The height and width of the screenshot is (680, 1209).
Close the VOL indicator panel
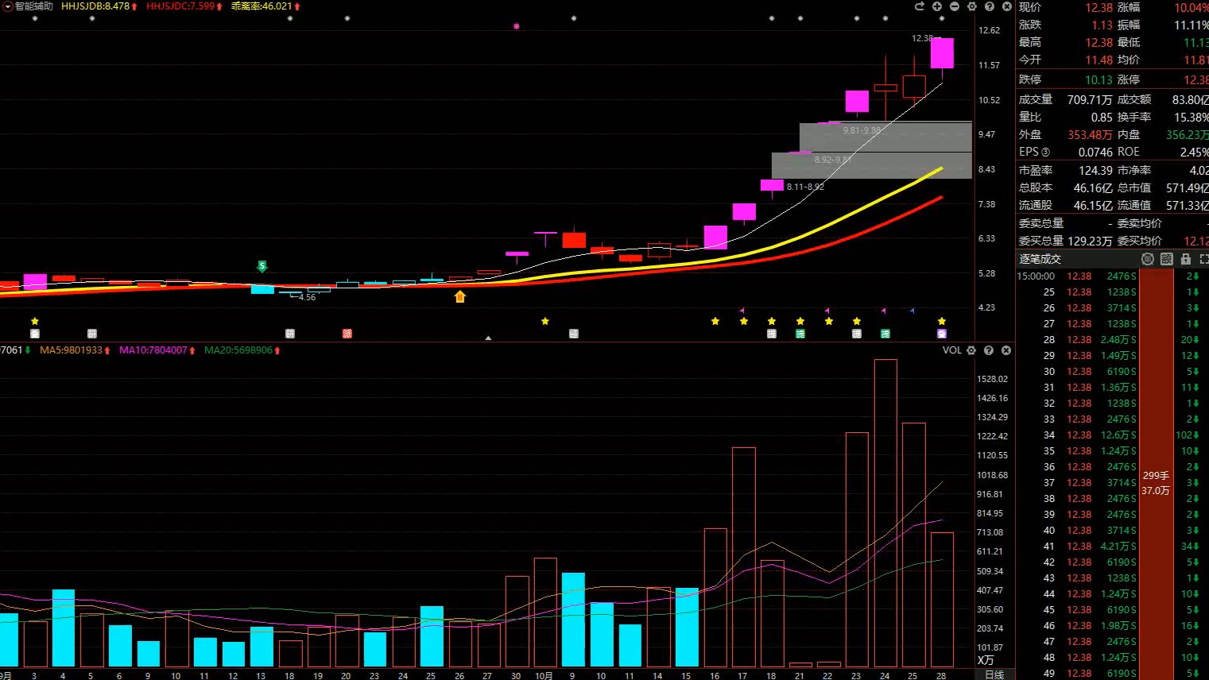1006,350
